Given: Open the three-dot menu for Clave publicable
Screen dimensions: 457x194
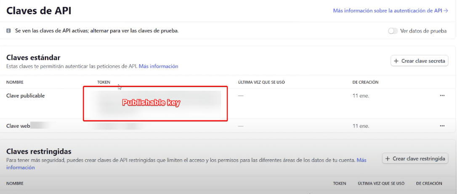Looking at the screenshot, I should coord(442,96).
